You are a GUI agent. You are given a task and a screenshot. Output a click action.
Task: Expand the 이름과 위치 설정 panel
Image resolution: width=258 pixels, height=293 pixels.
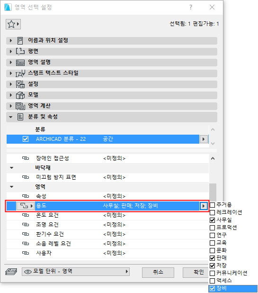pos(10,40)
